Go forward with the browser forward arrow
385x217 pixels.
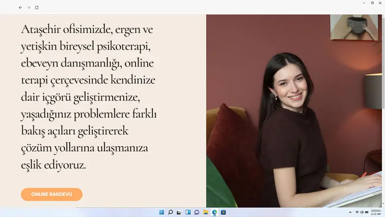[29, 8]
